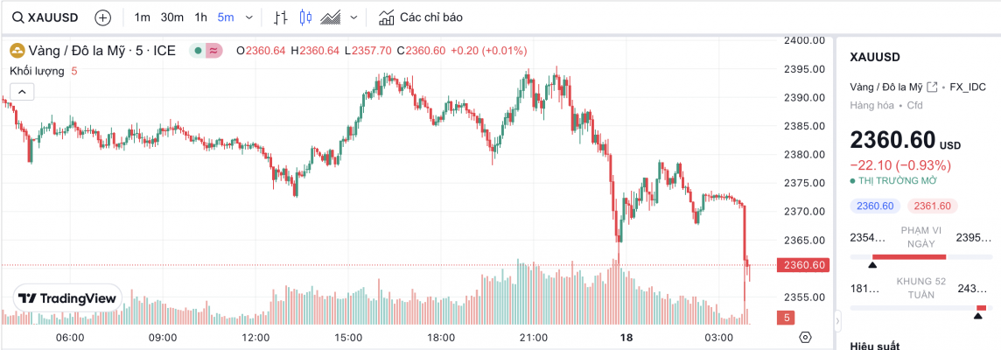This screenshot has width=1001, height=350.
Task: Select the area chart style icon
Action: 331,17
